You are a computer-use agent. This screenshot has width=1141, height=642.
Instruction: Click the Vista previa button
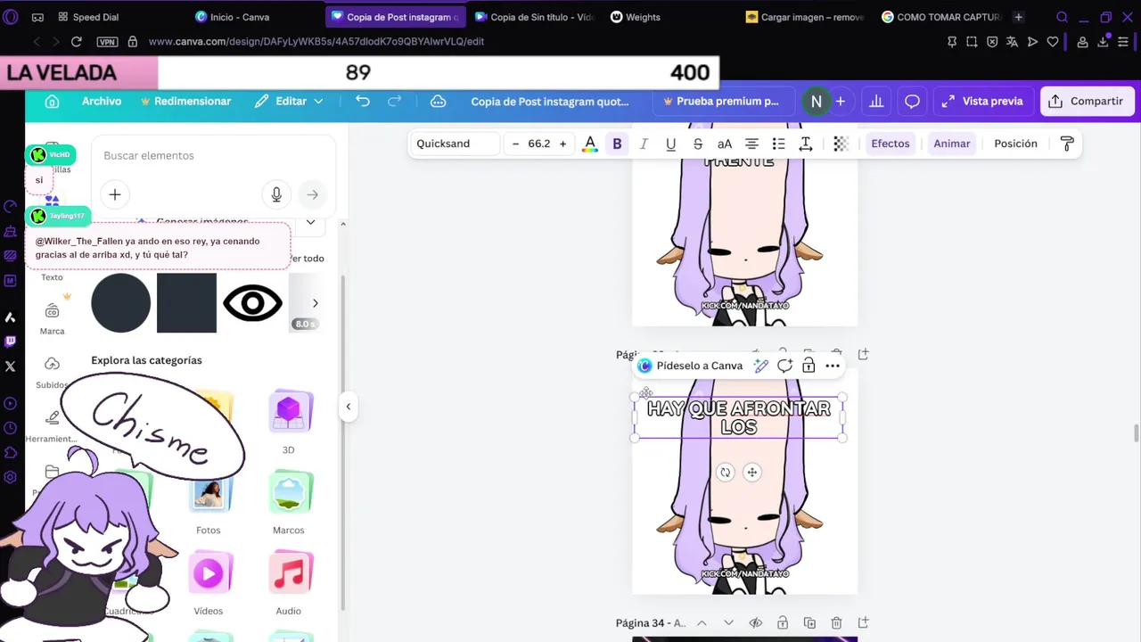click(982, 102)
